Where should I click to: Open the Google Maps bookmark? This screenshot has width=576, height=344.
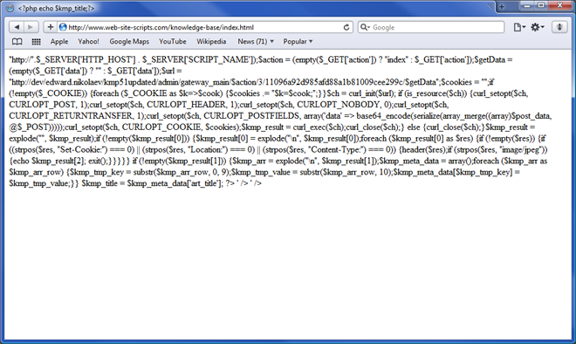coord(129,42)
